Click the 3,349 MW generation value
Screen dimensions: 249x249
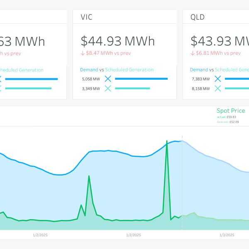click(x=91, y=89)
